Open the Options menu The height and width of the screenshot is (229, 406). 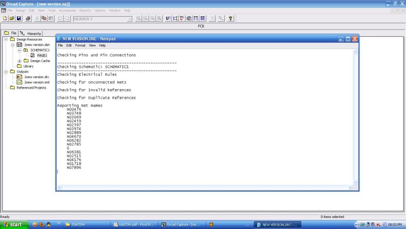click(x=100, y=10)
